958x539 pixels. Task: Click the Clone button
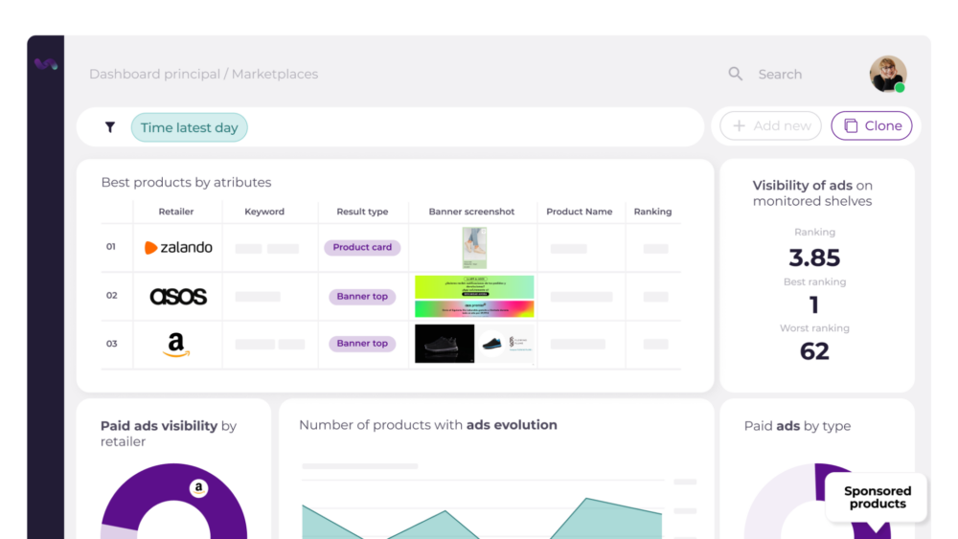point(871,125)
